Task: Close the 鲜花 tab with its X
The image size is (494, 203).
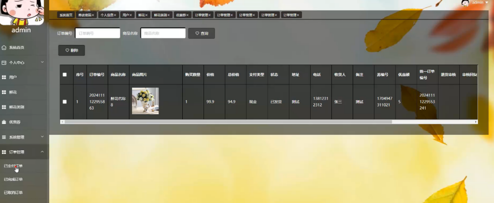Action: (147, 15)
